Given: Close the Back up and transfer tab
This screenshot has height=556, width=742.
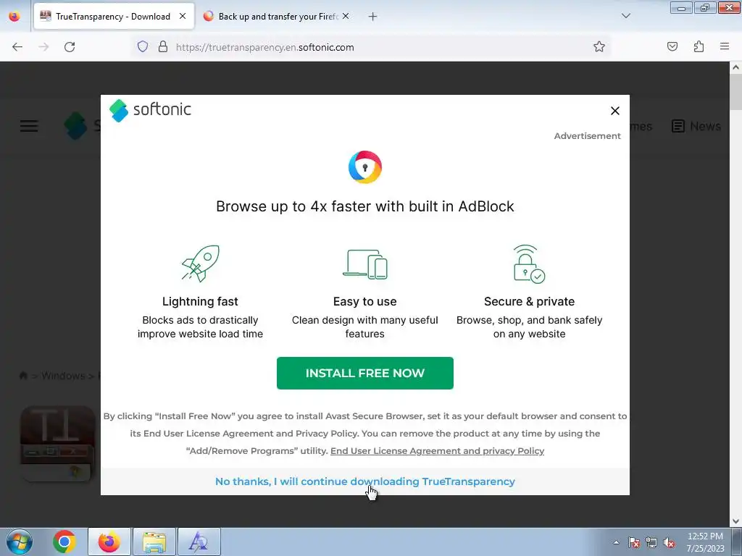Looking at the screenshot, I should [x=346, y=17].
